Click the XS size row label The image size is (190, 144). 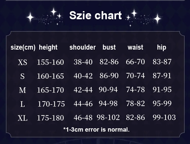click(x=23, y=62)
